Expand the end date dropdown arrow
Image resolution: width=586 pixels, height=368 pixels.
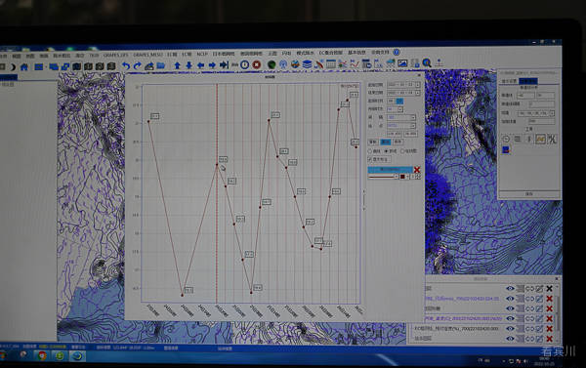click(418, 93)
